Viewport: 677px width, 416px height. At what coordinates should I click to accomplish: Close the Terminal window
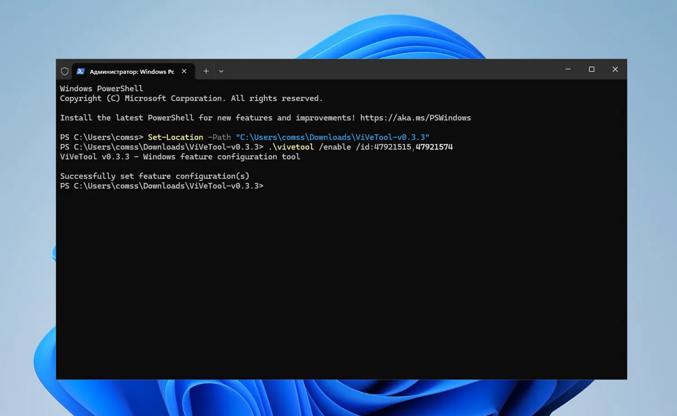click(x=615, y=69)
